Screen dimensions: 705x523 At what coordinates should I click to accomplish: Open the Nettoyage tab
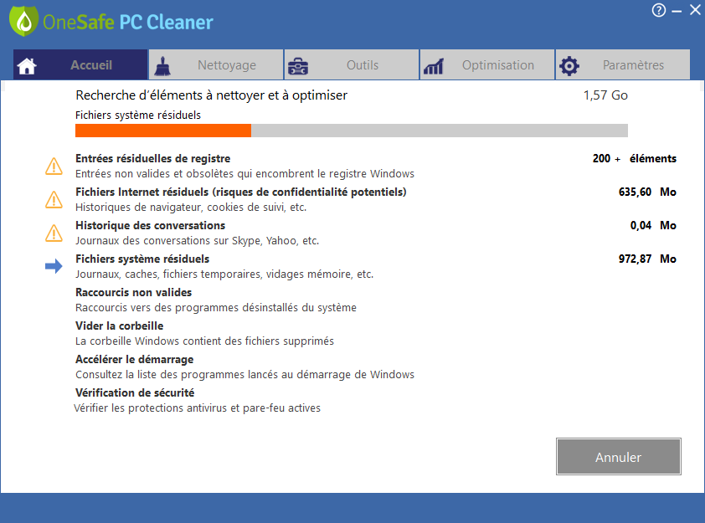pyautogui.click(x=216, y=64)
